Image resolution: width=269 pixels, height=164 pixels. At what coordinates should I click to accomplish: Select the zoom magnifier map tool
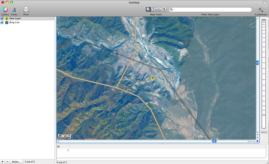[148, 9]
